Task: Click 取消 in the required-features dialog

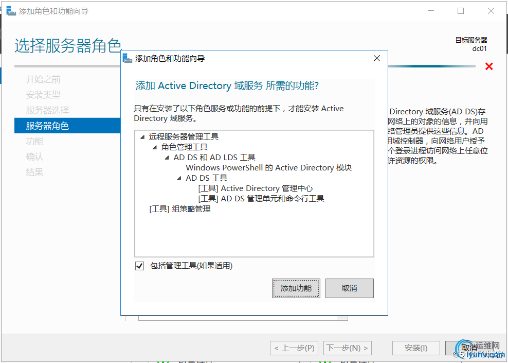Action: (x=349, y=288)
